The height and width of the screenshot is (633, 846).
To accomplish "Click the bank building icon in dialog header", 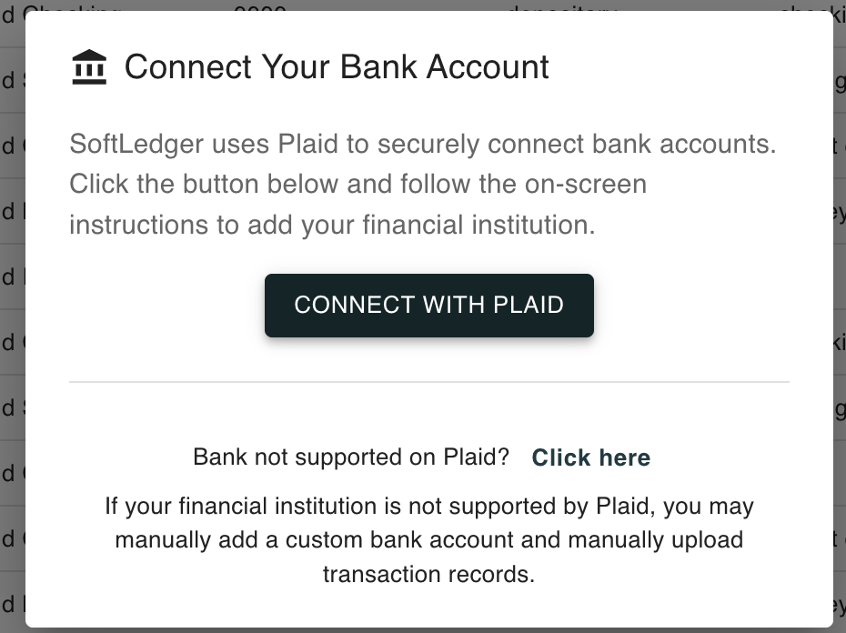I will point(89,67).
